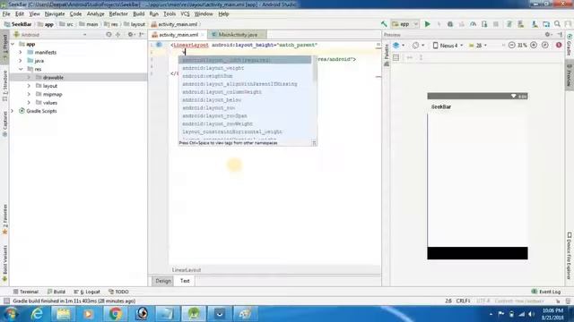Hide the Preview panel
The width and height of the screenshot is (574, 322).
click(x=560, y=35)
